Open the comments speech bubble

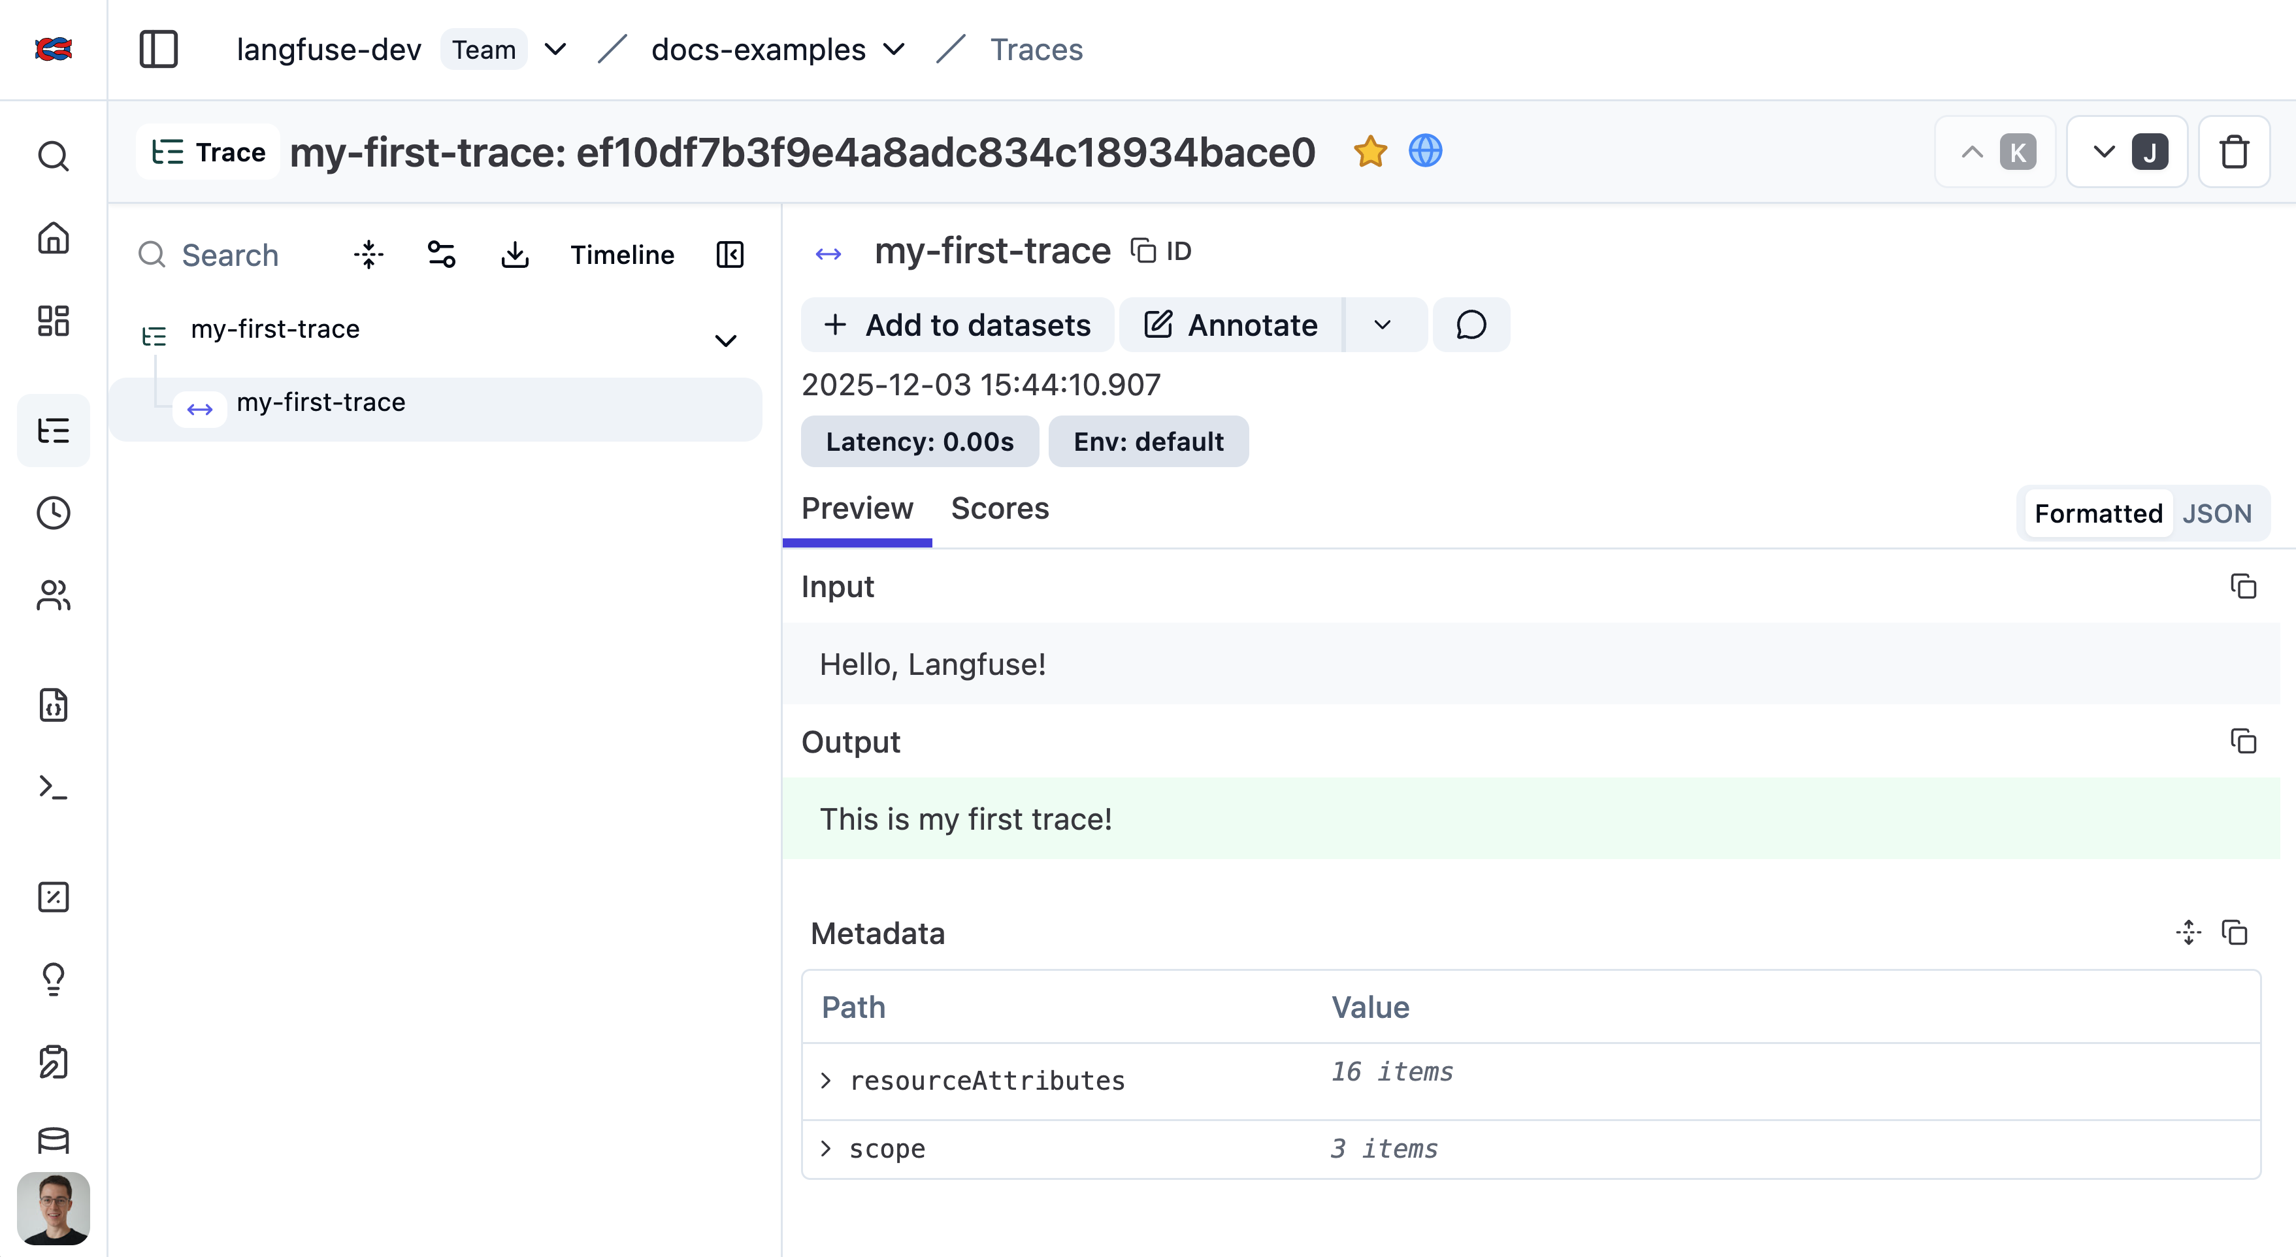pos(1471,325)
